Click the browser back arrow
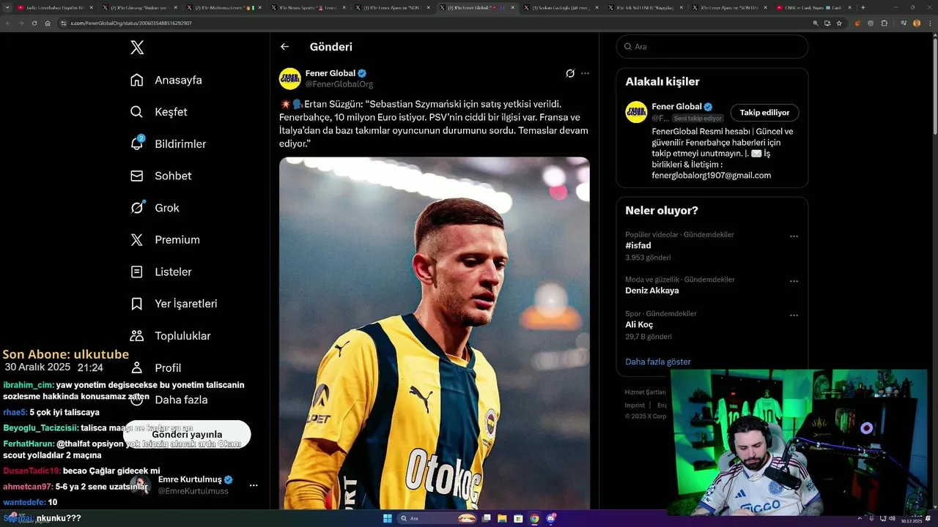938x527 pixels. [x=8, y=23]
